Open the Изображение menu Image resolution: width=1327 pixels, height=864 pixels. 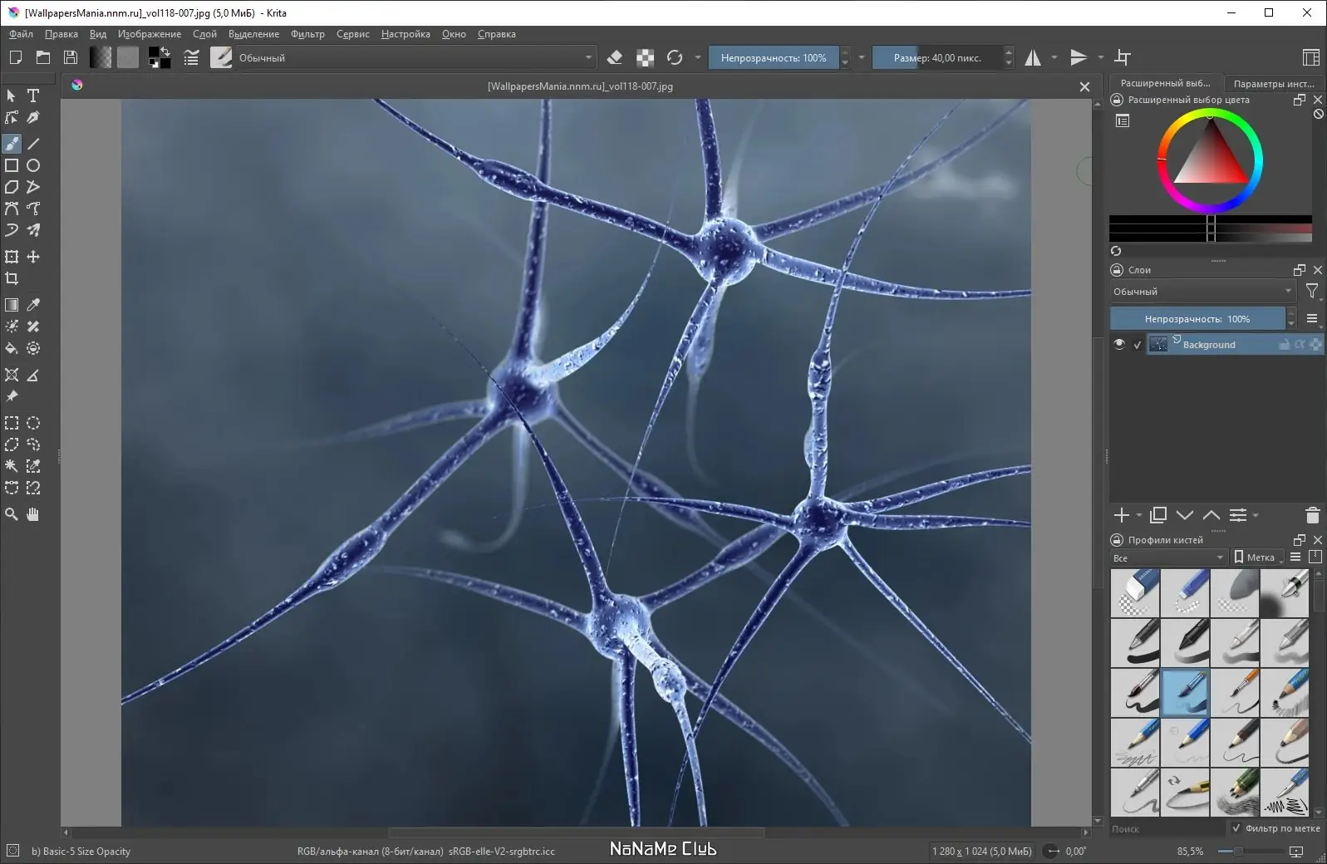point(150,34)
